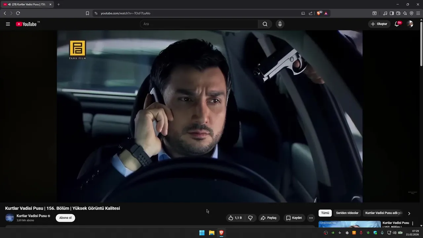This screenshot has width=423, height=238.
Task: Open options menu for 157. Bölüm recommendation
Action: point(412,224)
